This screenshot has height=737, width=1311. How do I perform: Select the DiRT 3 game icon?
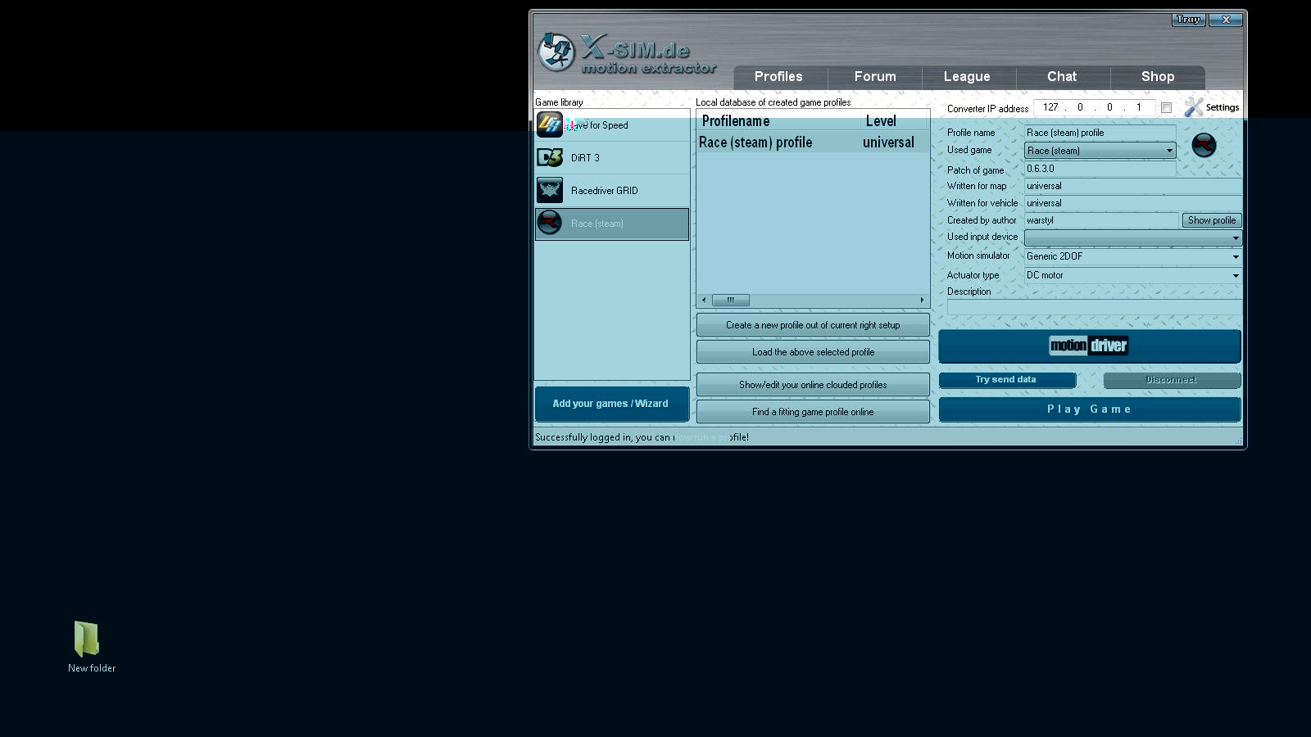coord(549,158)
